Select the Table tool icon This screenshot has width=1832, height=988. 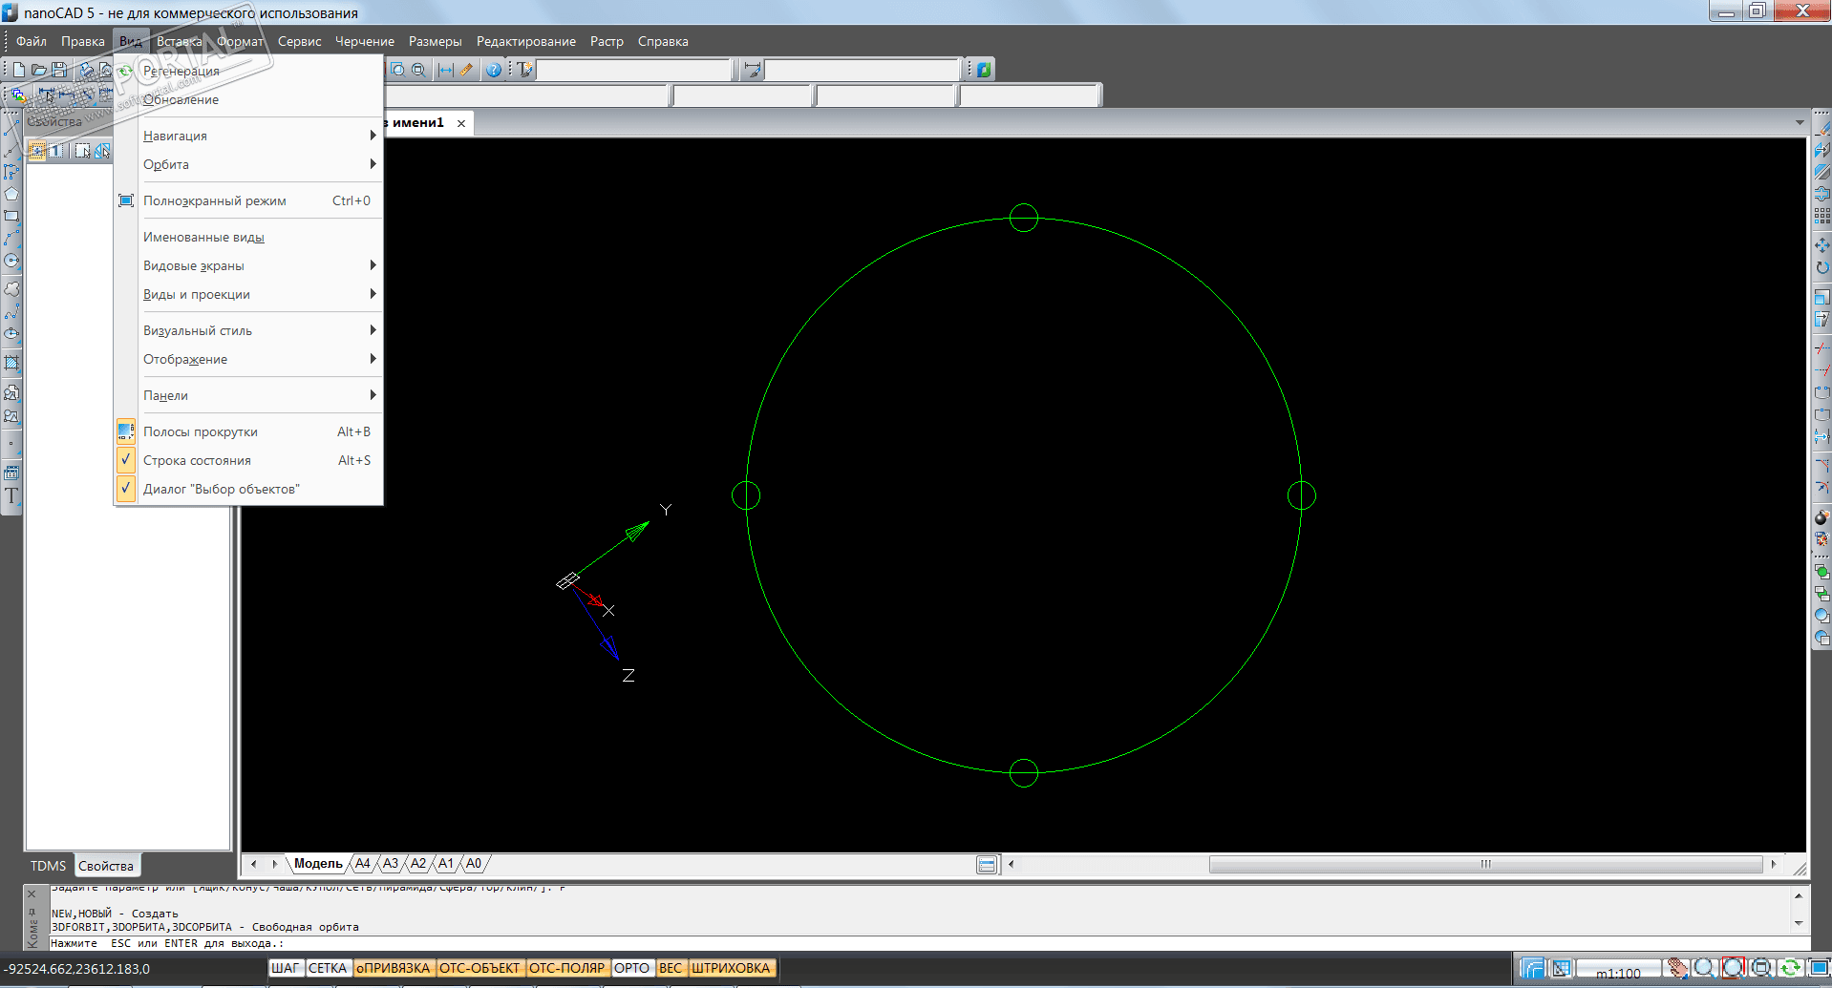click(x=11, y=473)
